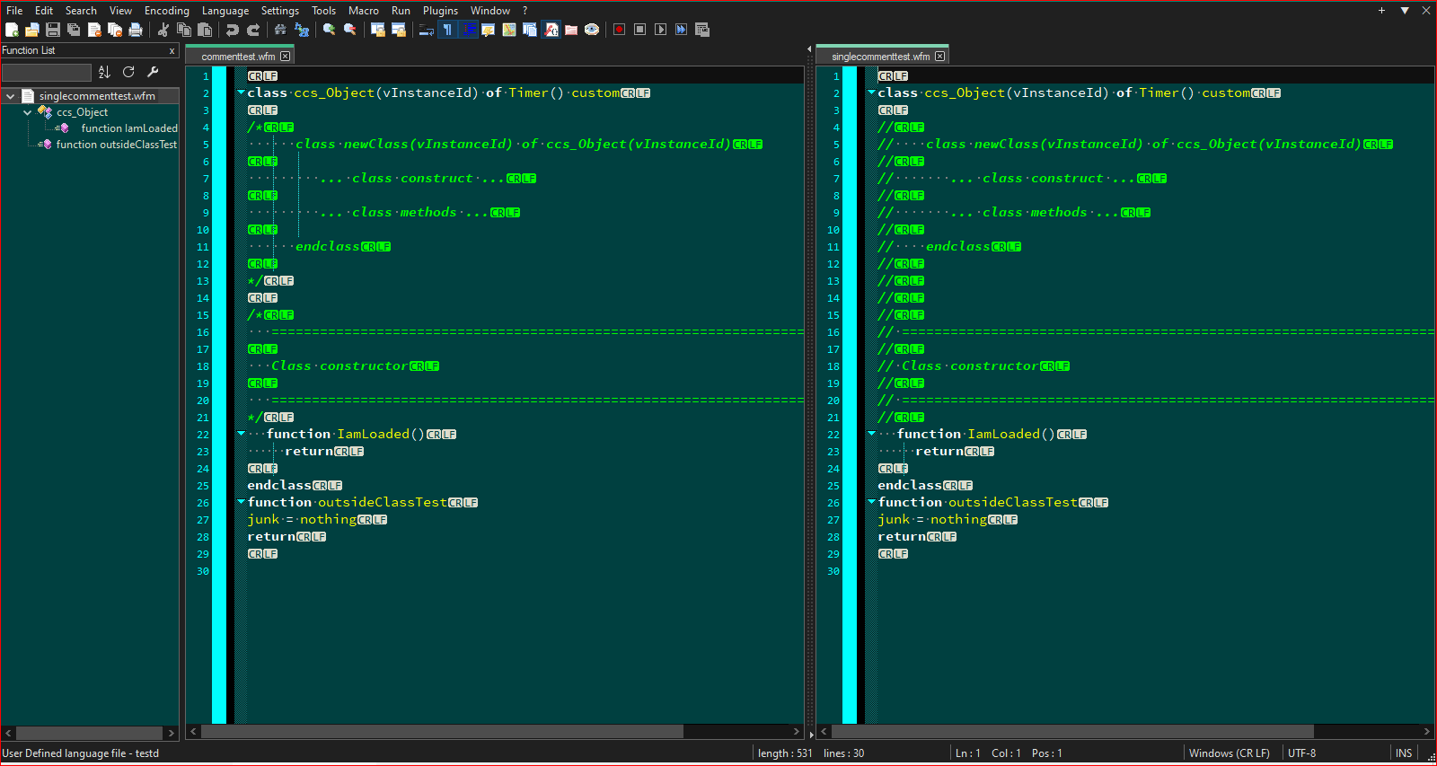Click the Zoom Out magnifier icon
The width and height of the screenshot is (1437, 766).
pyautogui.click(x=350, y=30)
